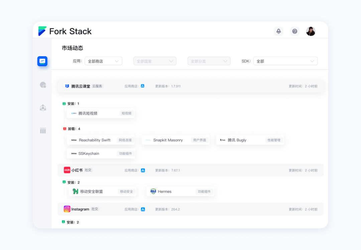Click the App Store icon in Instagram row

pos(143,209)
